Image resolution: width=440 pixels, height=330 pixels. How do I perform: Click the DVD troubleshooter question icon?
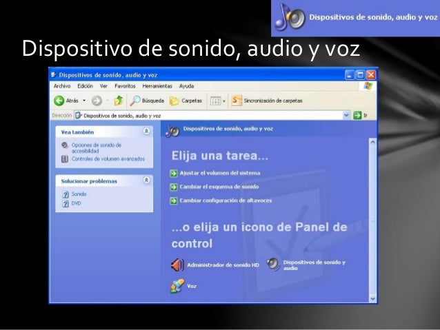tap(65, 203)
